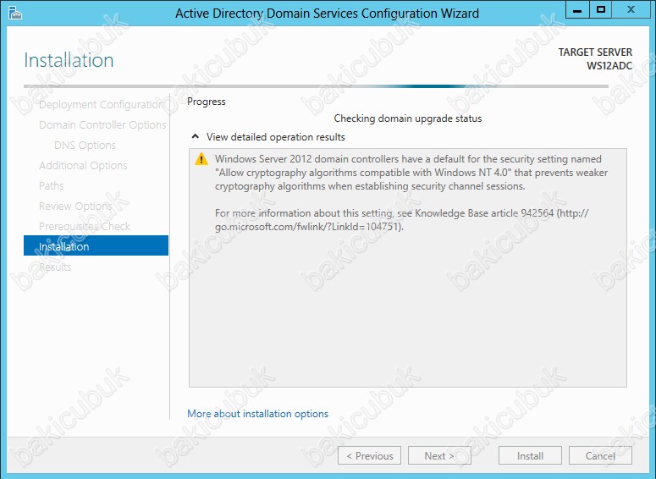Click the yellow warning icon in results
This screenshot has height=479, width=656.
[x=201, y=159]
